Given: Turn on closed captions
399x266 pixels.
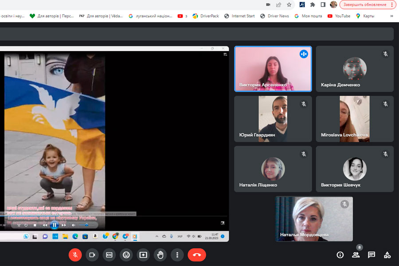Looking at the screenshot, I should (109, 255).
